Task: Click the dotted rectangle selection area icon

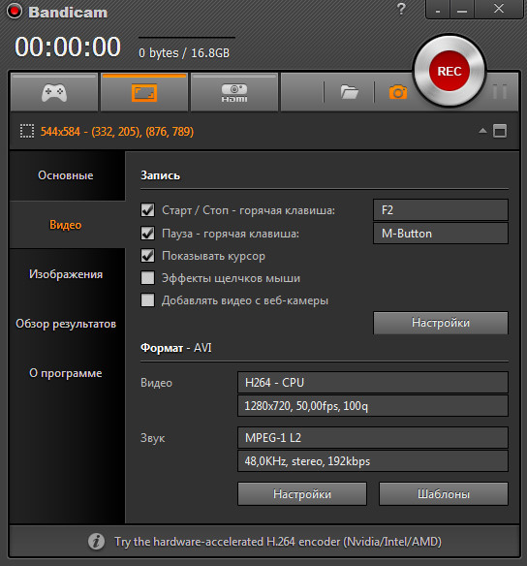Action: pyautogui.click(x=27, y=131)
